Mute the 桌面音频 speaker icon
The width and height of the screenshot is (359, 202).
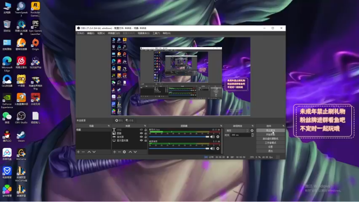pos(212,149)
